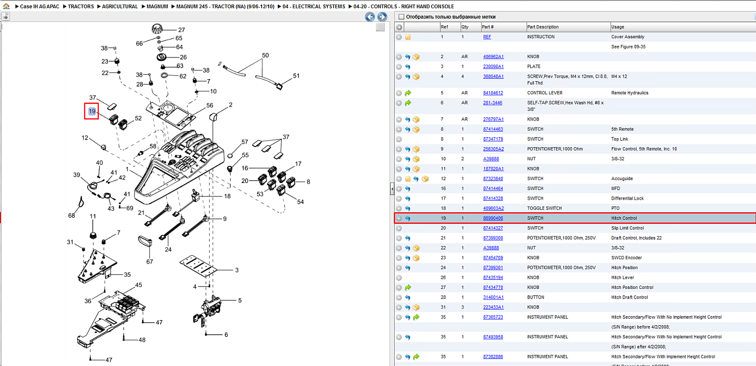Click the package box icon for knob 276797A1
The height and width of the screenshot is (366, 756).
pyautogui.click(x=416, y=119)
